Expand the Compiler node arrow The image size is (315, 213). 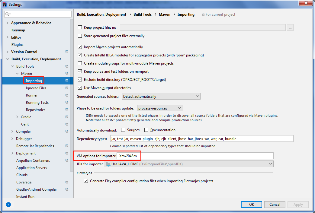(12, 131)
